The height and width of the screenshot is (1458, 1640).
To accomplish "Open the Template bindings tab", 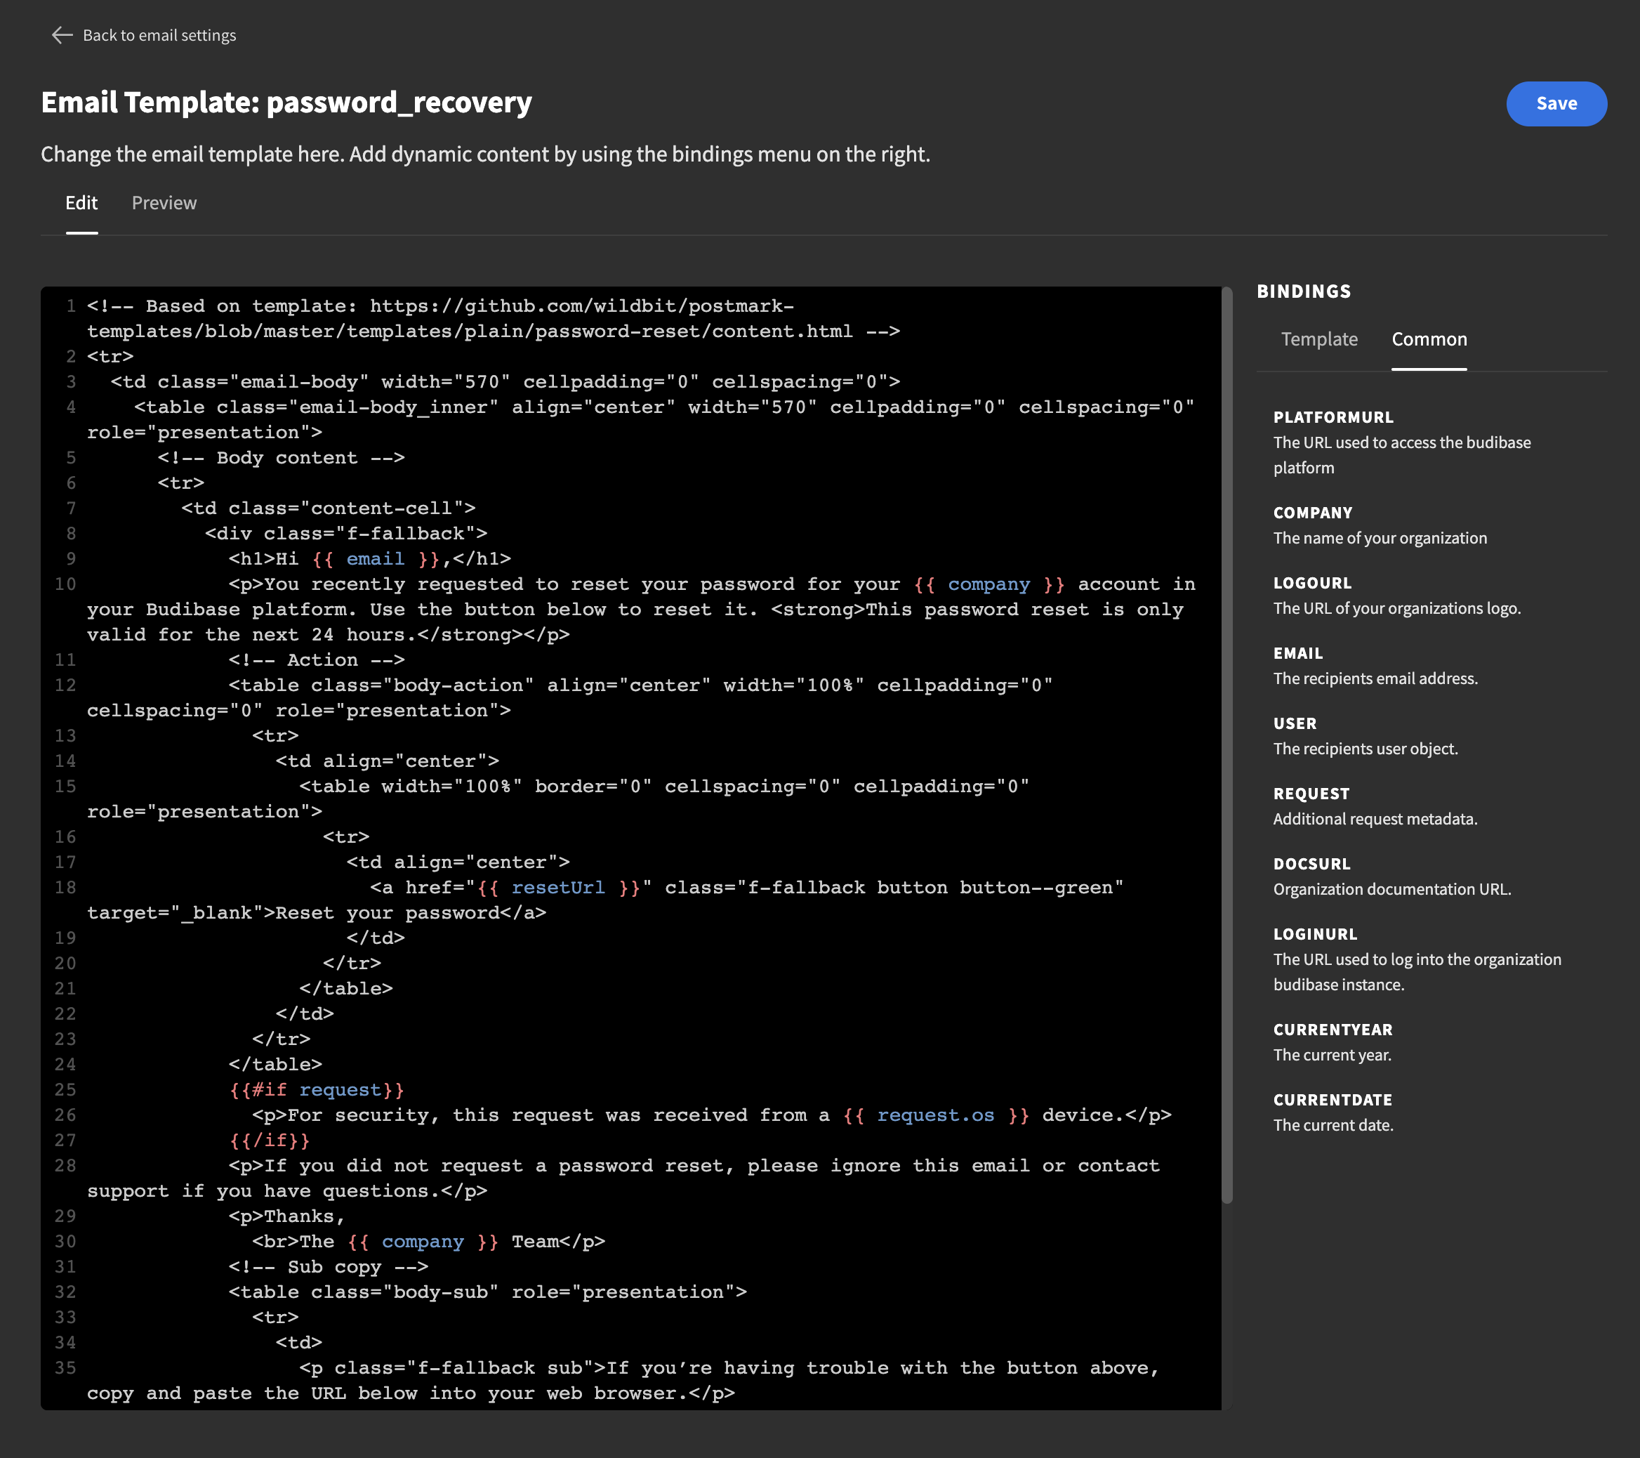I will tap(1318, 339).
